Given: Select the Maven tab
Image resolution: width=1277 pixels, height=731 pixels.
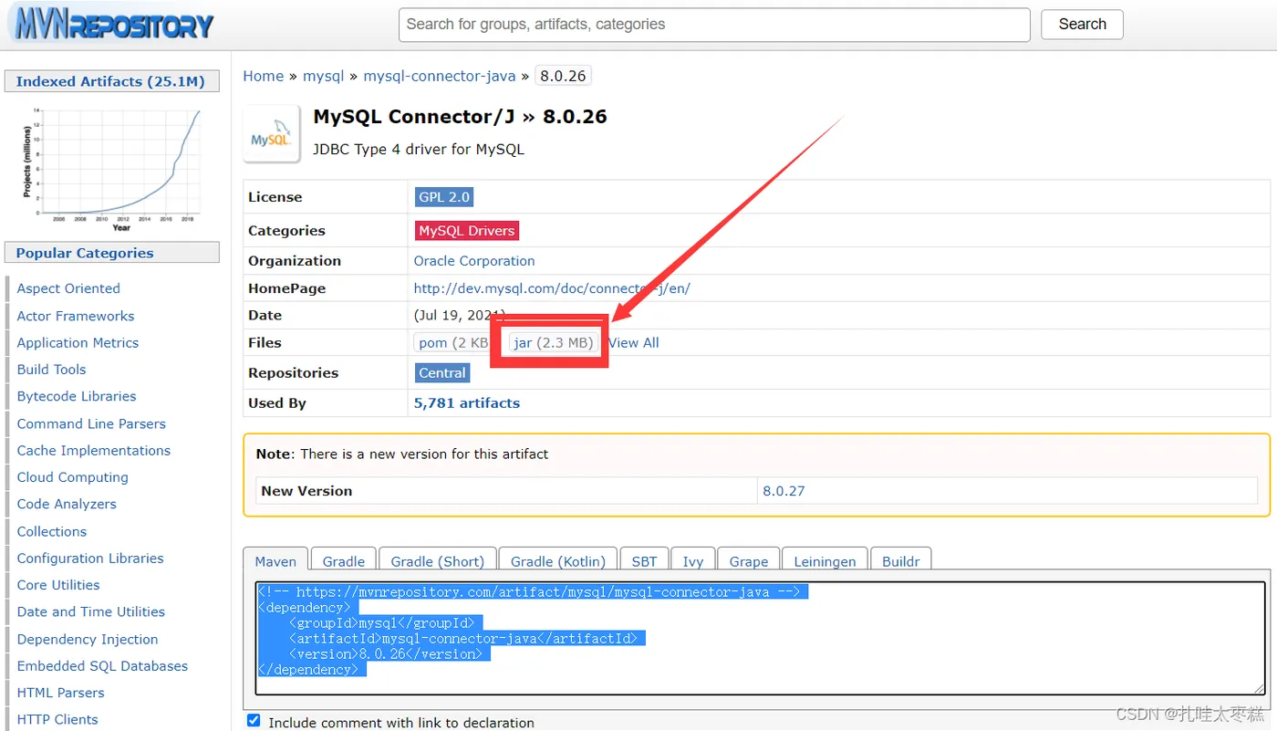Looking at the screenshot, I should click(275, 560).
